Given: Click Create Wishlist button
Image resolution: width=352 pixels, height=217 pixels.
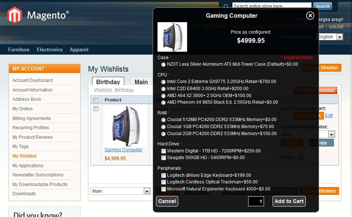Looking at the screenshot, I should tap(322, 68).
